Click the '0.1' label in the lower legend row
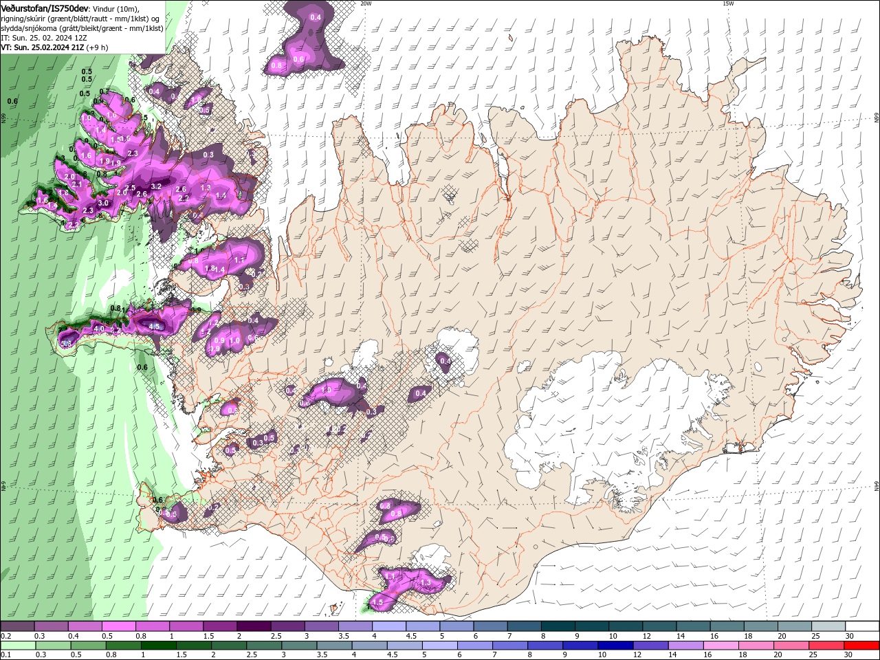The image size is (880, 660). [x=5, y=655]
